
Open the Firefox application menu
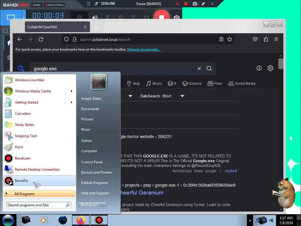276,39
